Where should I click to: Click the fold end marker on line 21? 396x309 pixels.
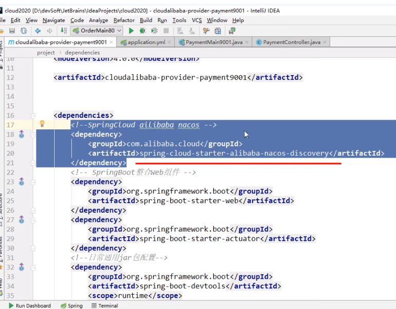click(33, 163)
